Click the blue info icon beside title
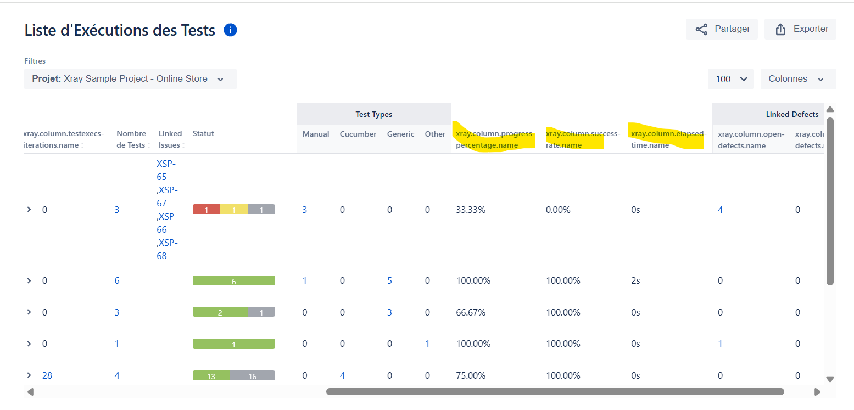Image resolution: width=854 pixels, height=410 pixels. point(230,30)
